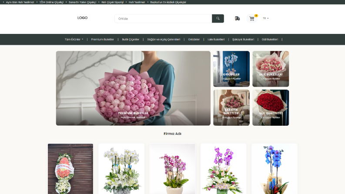The width and height of the screenshot is (345, 194).
Task: Select the blue orchid product image
Action: (274, 169)
